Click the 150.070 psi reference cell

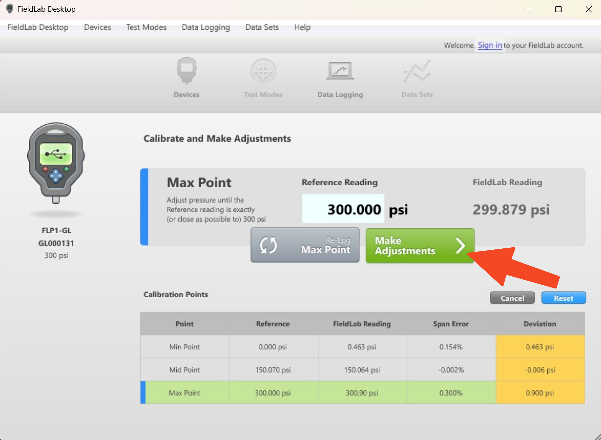click(273, 370)
